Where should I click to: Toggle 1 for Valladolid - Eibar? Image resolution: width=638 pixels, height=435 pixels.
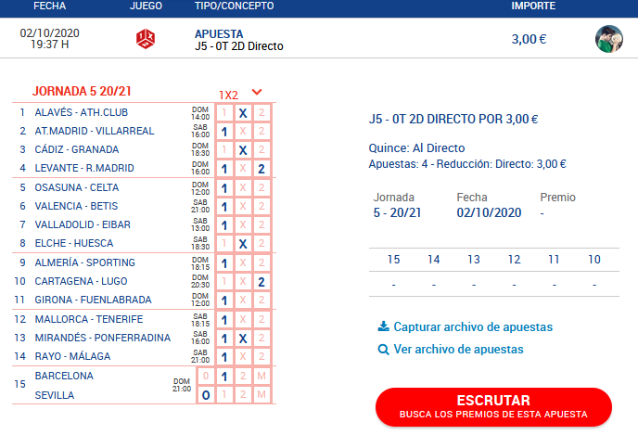pos(224,225)
